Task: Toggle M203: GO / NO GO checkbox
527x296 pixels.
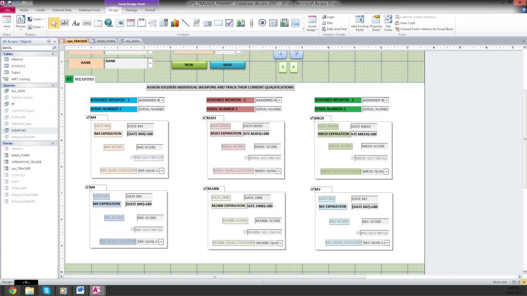Action: click(246, 157)
